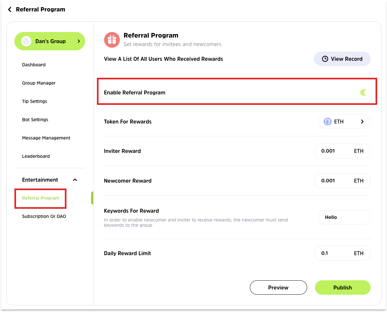Screen dimensions: 387x312
Task: Click the Ethereum token logo icon
Action: pos(327,122)
